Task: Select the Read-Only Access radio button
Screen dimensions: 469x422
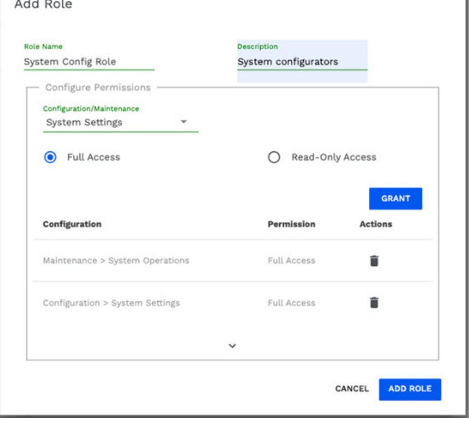Action: 274,157
